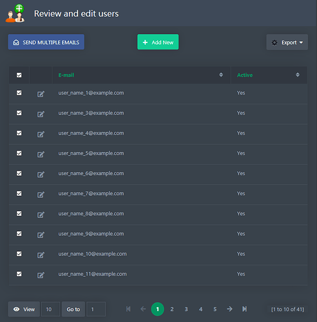The height and width of the screenshot is (322, 317).
Task: Uncheck the user_name_3@example.com checkbox
Action: (19, 113)
